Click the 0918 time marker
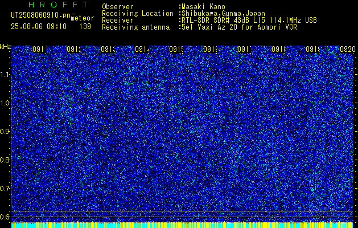358x228 pixels. pos(278,50)
